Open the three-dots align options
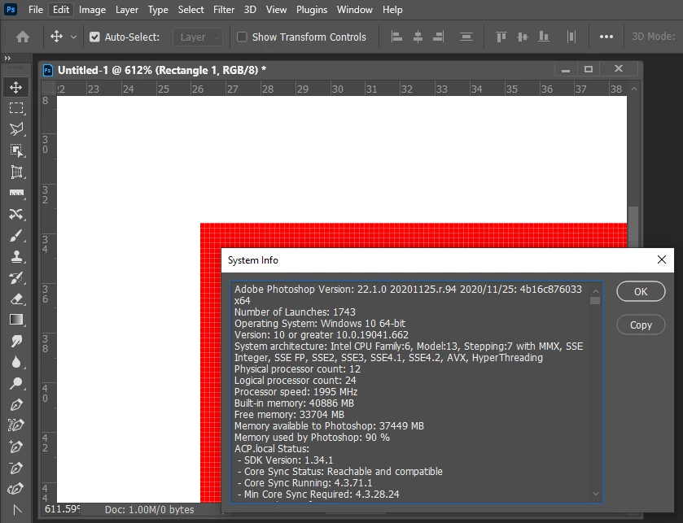 click(x=606, y=37)
